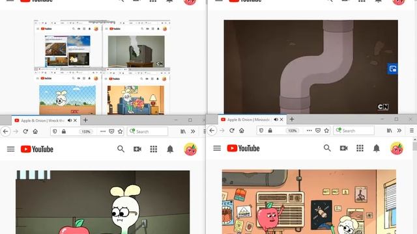The width and height of the screenshot is (417, 234).
Task: Click the Search box in bottom-right Firefox window
Action: pyautogui.click(x=354, y=130)
